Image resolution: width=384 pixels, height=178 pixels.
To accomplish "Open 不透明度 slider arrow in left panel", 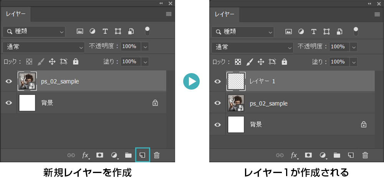I will [x=145, y=47].
